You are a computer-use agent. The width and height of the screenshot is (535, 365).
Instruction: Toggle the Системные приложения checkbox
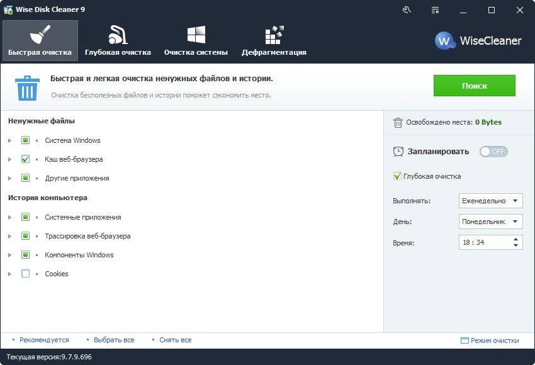(26, 217)
